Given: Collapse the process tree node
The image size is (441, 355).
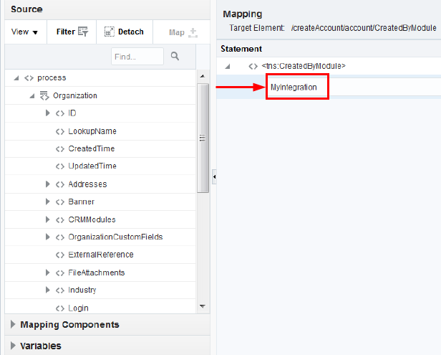Looking at the screenshot, I should tap(16, 78).
